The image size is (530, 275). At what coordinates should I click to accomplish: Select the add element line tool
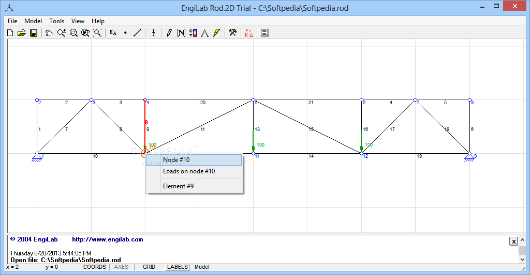point(137,33)
